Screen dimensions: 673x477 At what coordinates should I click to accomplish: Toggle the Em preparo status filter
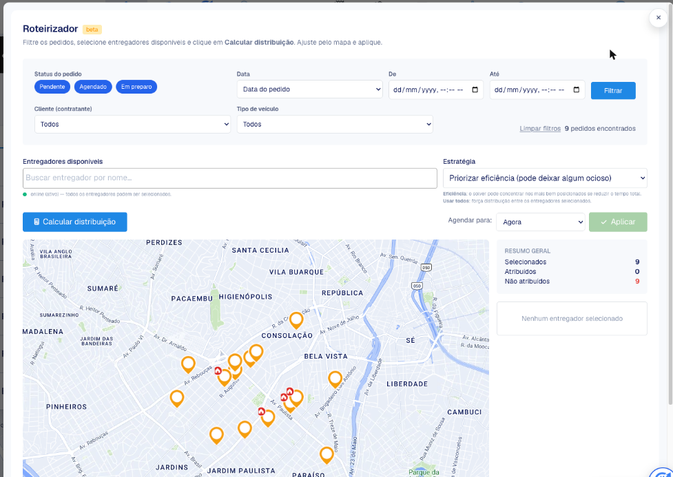[x=136, y=87]
